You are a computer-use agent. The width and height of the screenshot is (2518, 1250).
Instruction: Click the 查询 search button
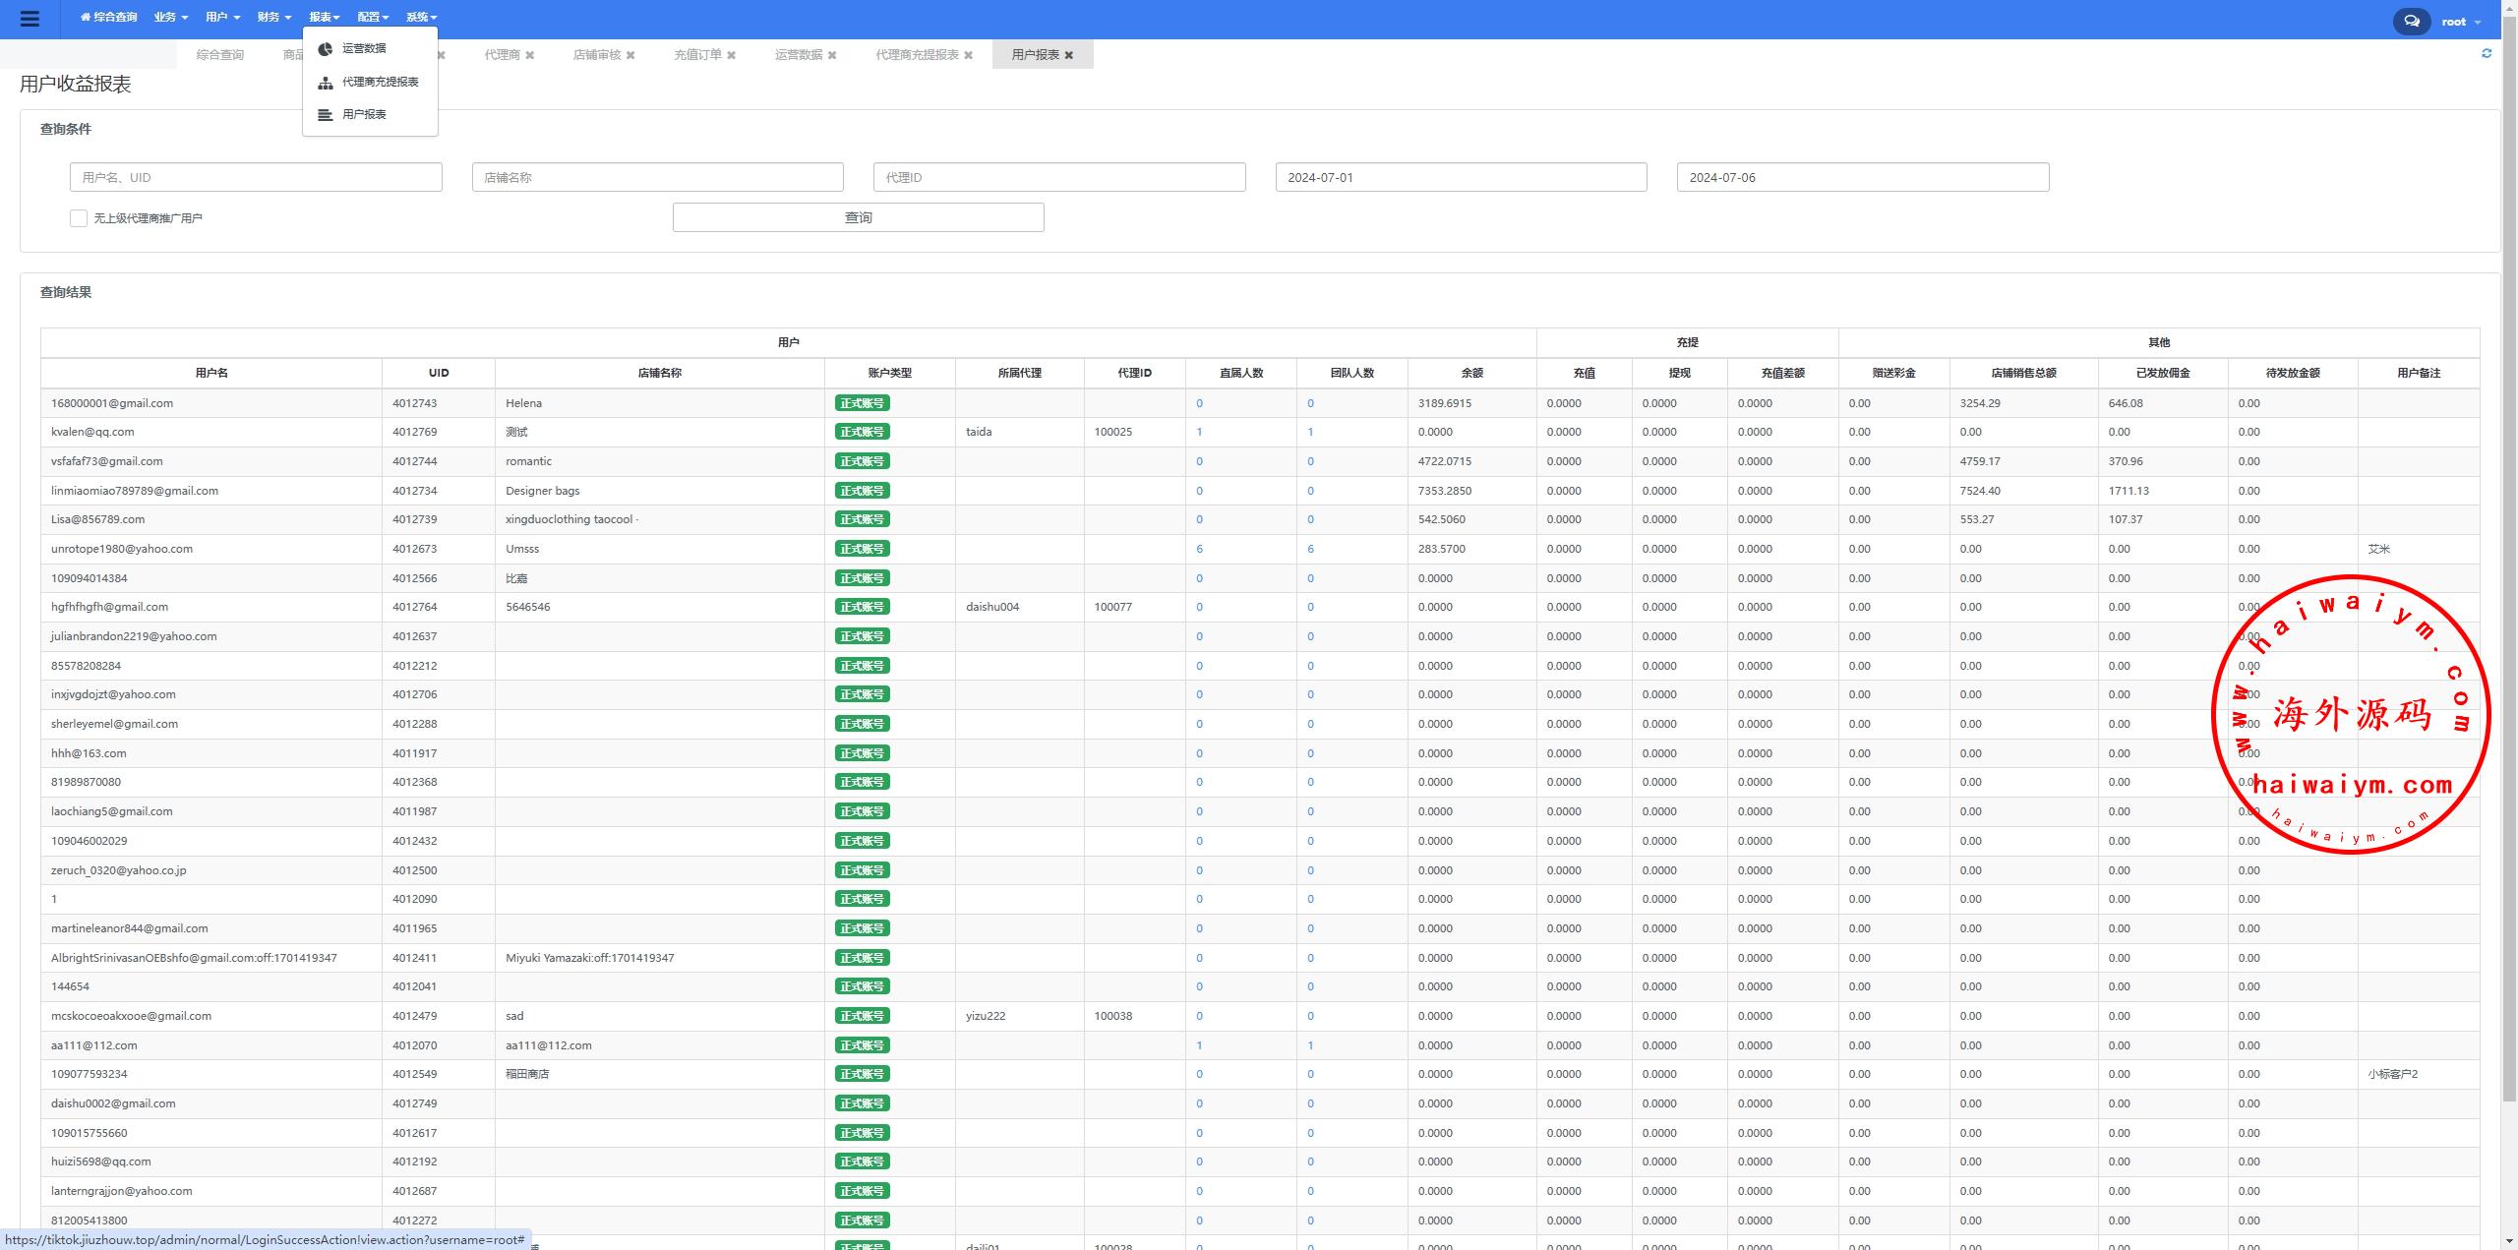[x=858, y=217]
